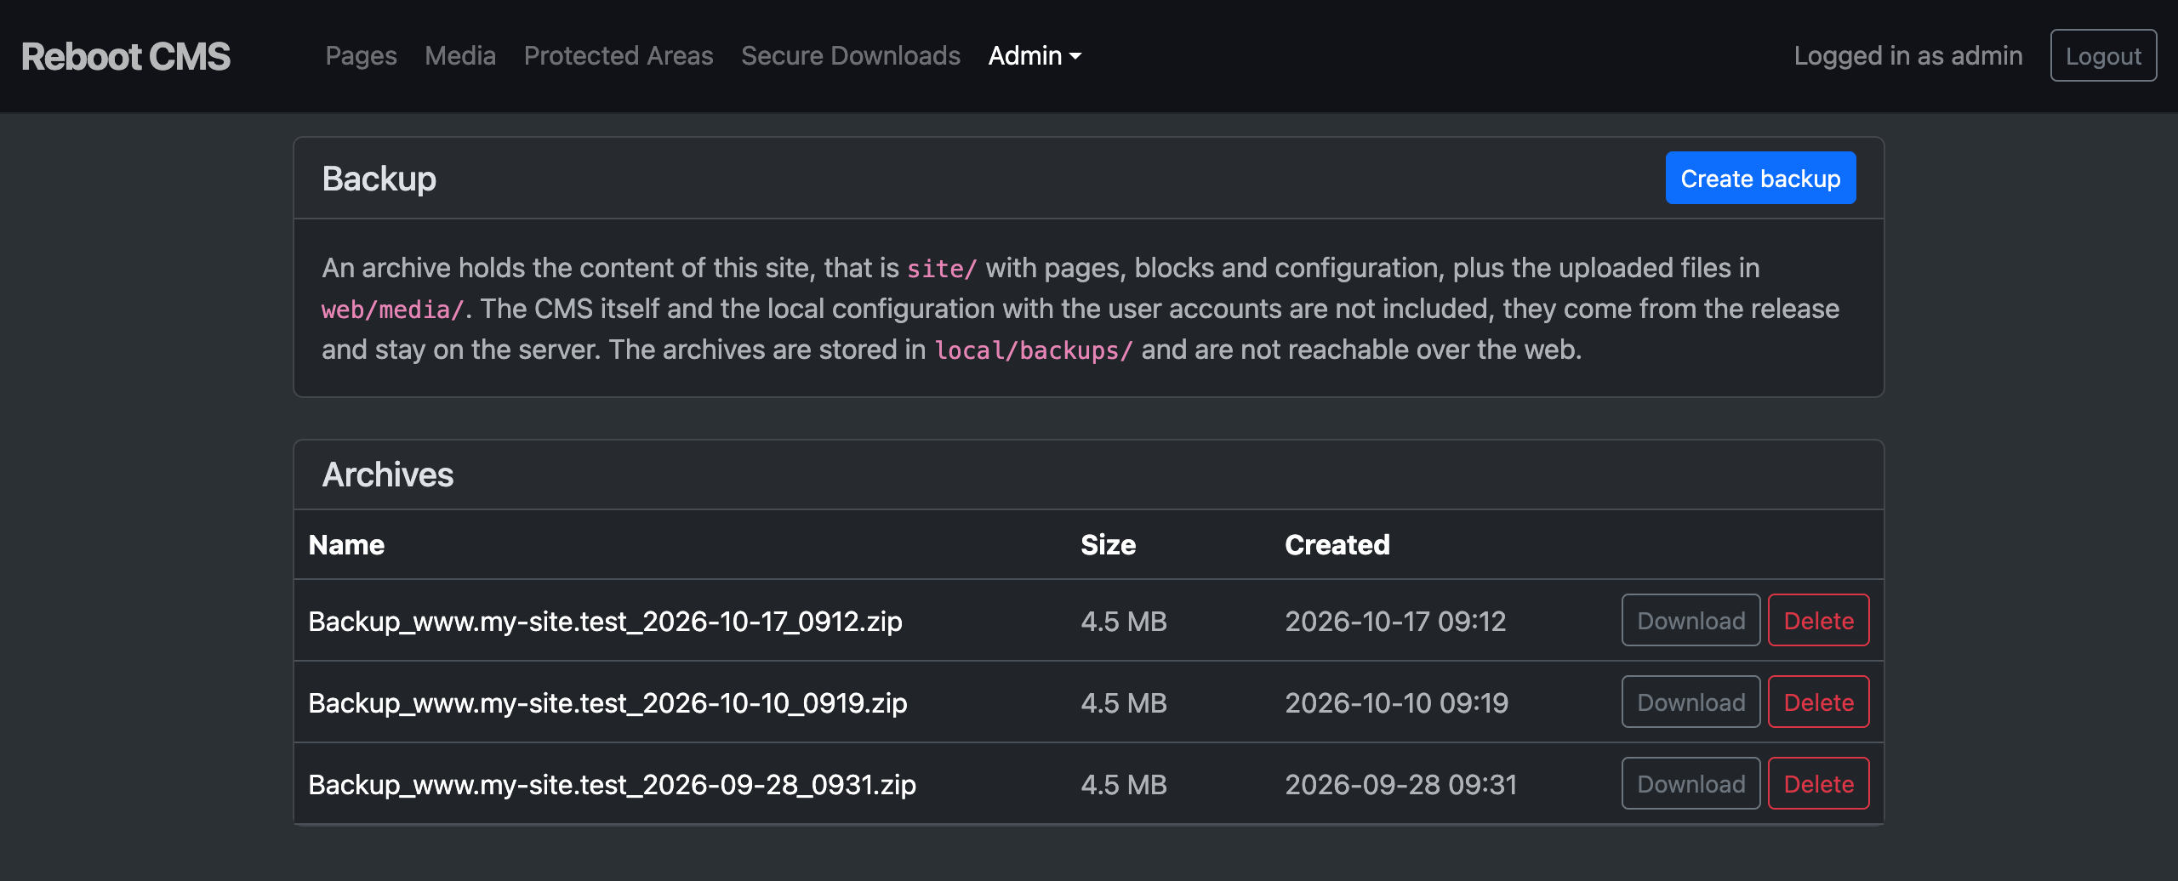Screen dimensions: 2178x881
Task: Click the created date 2026-10-17 09:12
Action: (1395, 622)
